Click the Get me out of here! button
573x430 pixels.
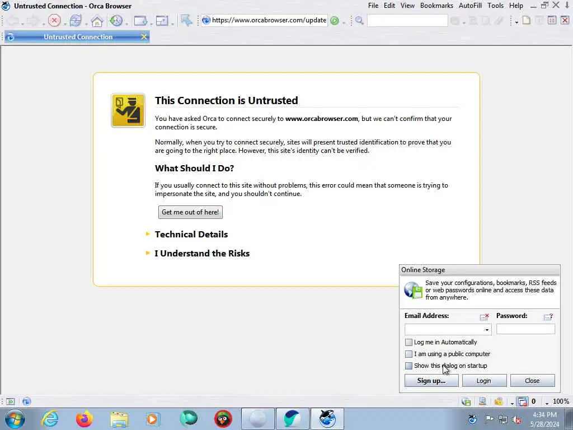click(x=190, y=212)
